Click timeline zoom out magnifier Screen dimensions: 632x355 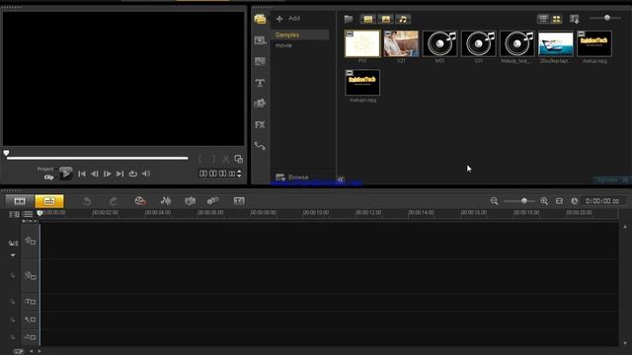click(x=494, y=201)
